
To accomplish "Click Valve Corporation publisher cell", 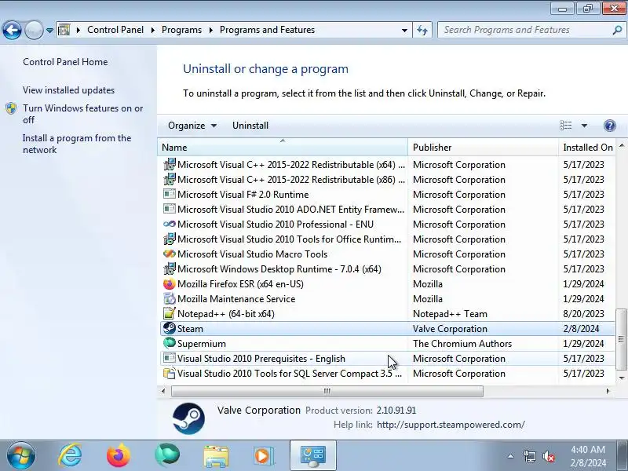I will 450,329.
